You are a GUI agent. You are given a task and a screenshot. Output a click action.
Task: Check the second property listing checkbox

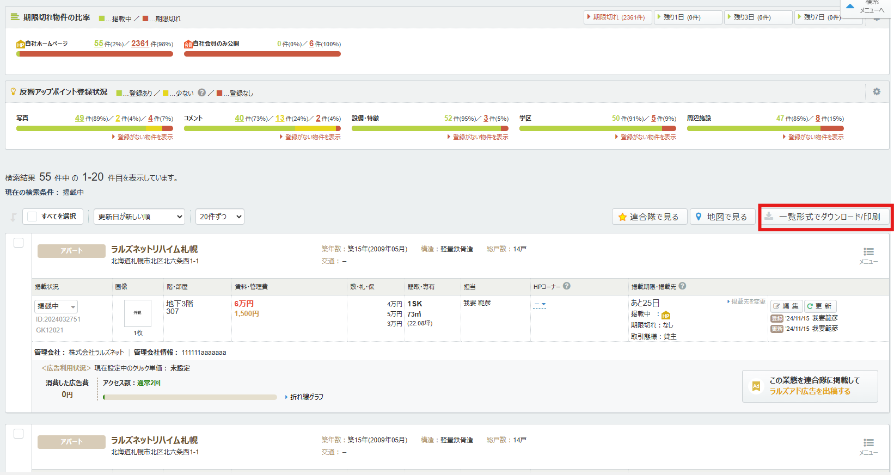pos(19,434)
